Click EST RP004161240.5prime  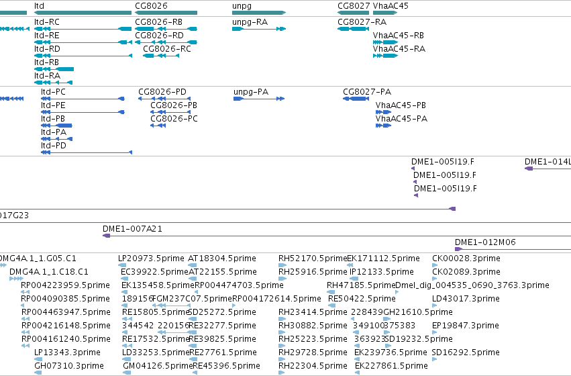pos(66,339)
